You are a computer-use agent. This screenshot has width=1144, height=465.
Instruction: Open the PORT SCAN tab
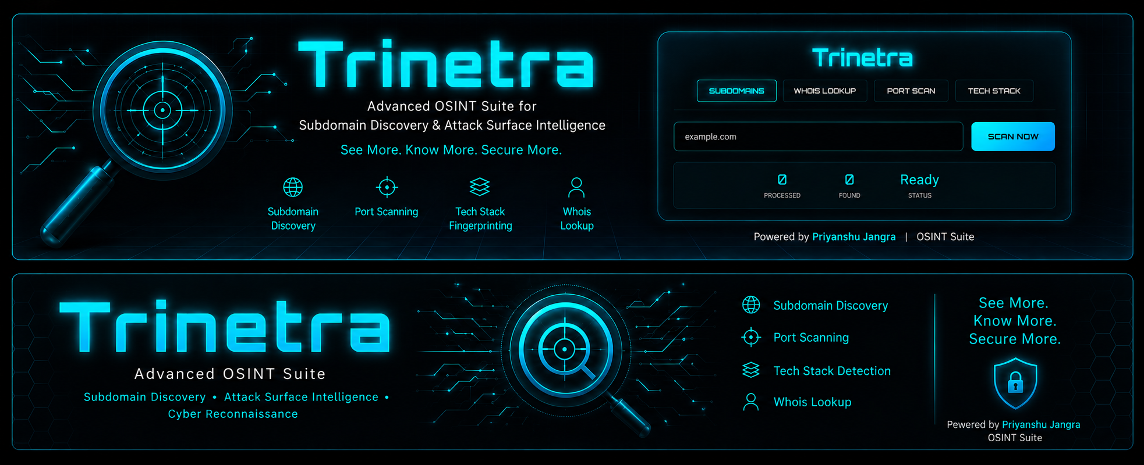[x=911, y=91]
